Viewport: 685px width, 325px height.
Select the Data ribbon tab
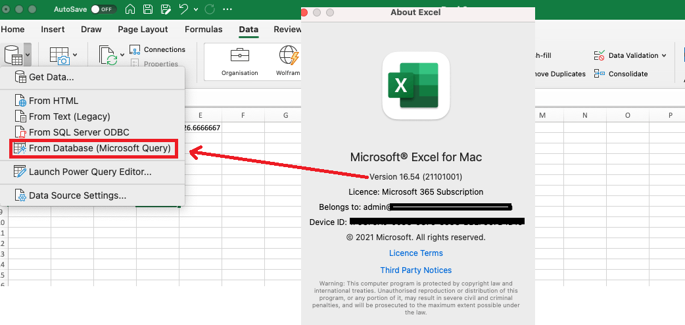pos(248,30)
